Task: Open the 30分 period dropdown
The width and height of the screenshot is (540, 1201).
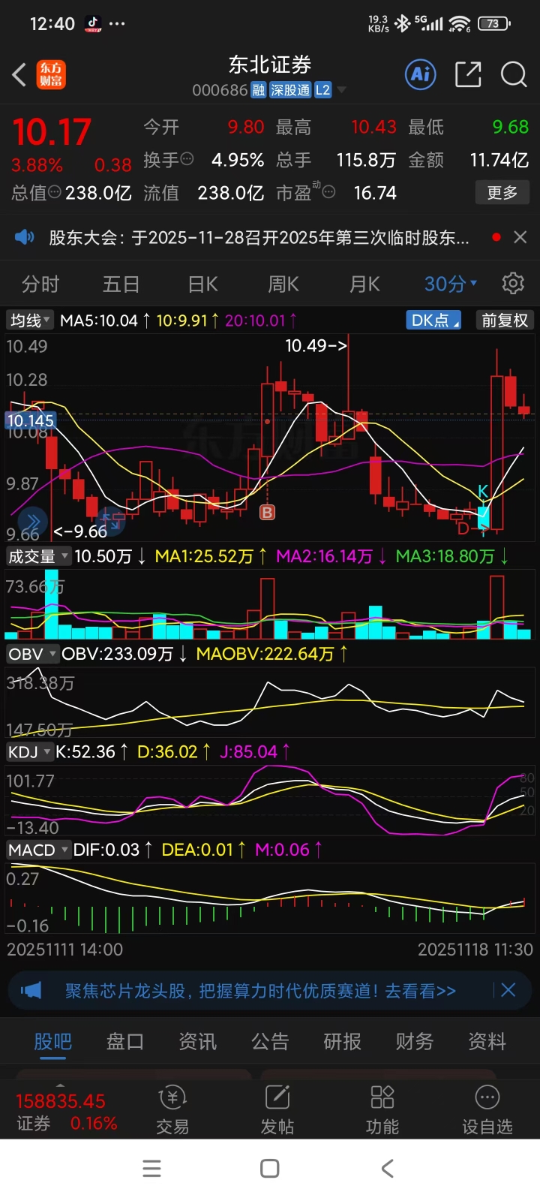Action: [x=451, y=284]
